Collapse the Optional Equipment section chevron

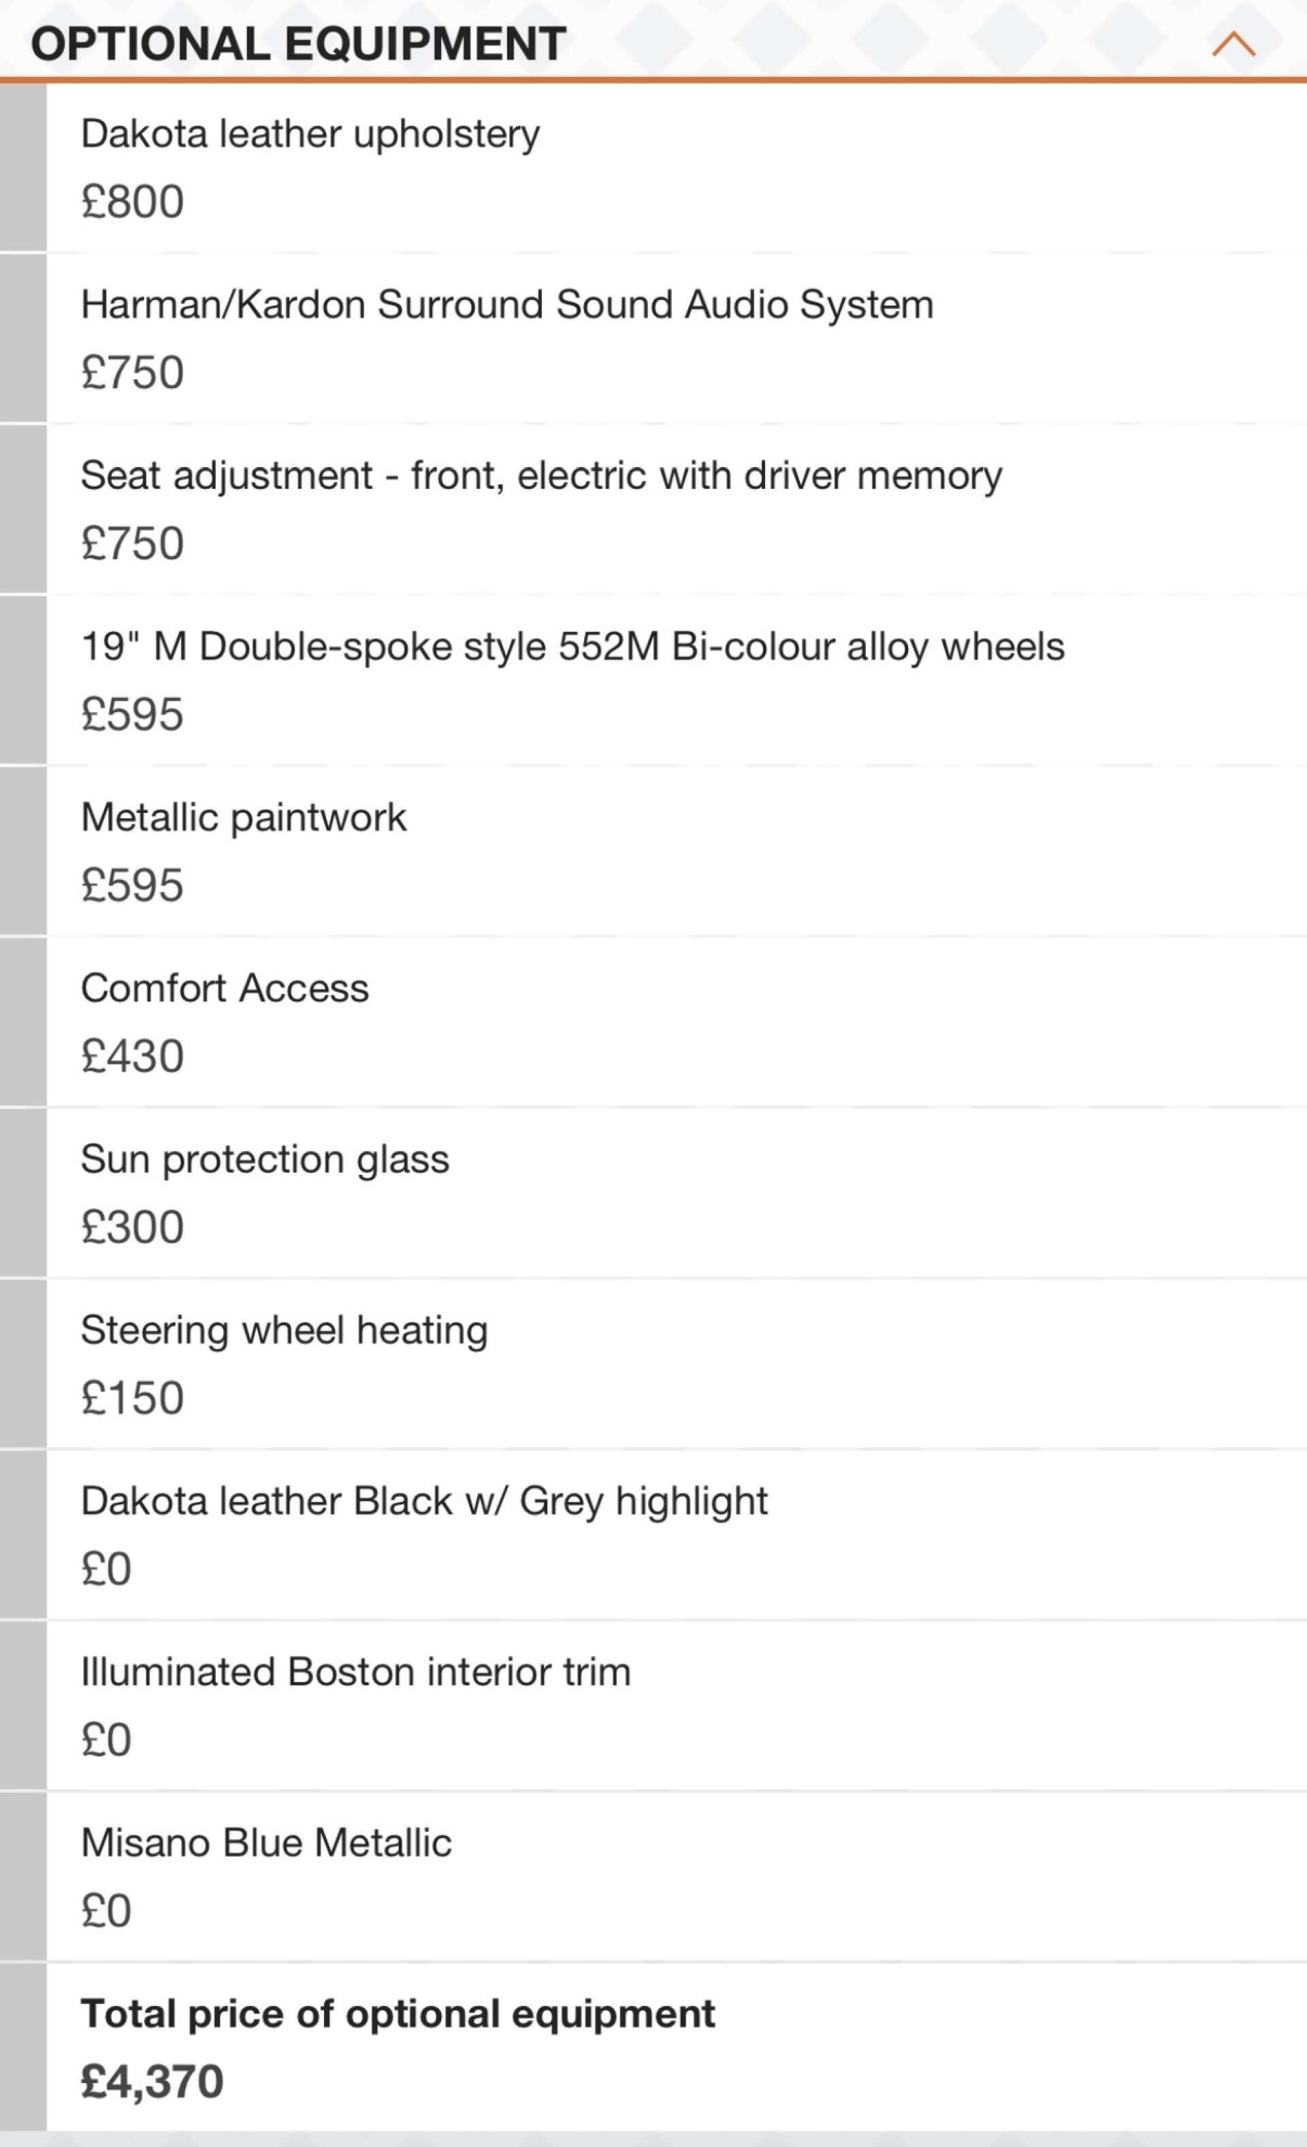(1233, 44)
